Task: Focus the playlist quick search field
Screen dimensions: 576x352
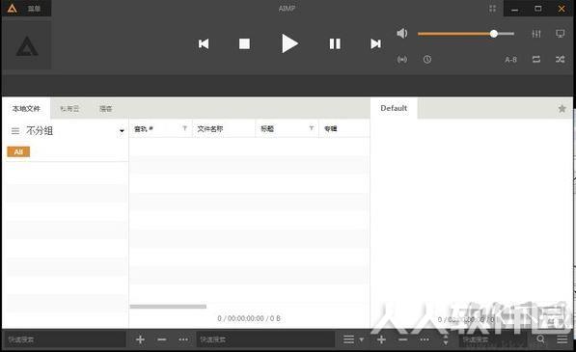Action: [x=493, y=339]
